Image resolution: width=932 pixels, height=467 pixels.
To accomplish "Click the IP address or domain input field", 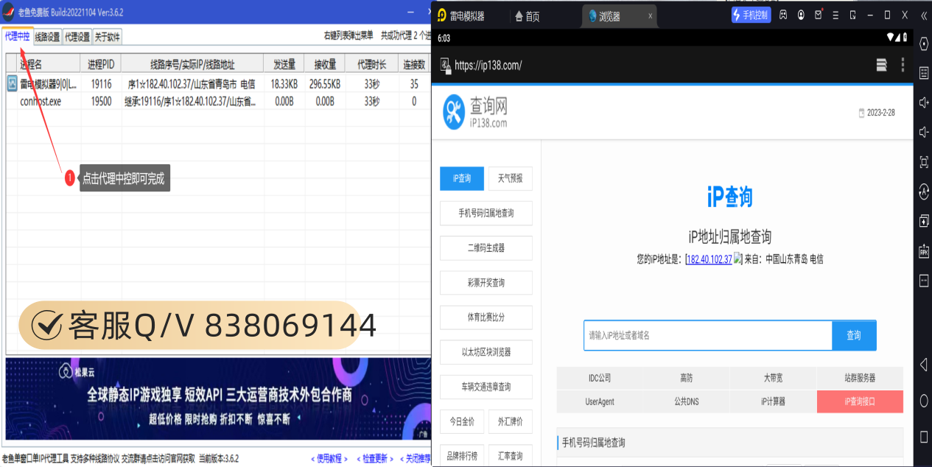I will point(707,335).
